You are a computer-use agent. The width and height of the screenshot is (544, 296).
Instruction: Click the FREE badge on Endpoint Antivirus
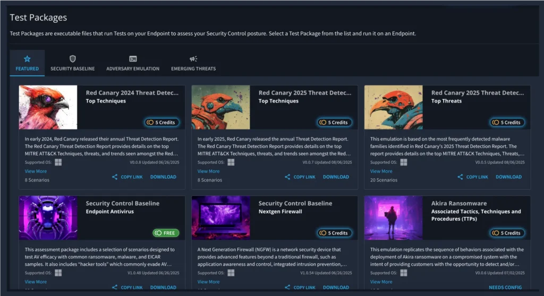point(166,233)
